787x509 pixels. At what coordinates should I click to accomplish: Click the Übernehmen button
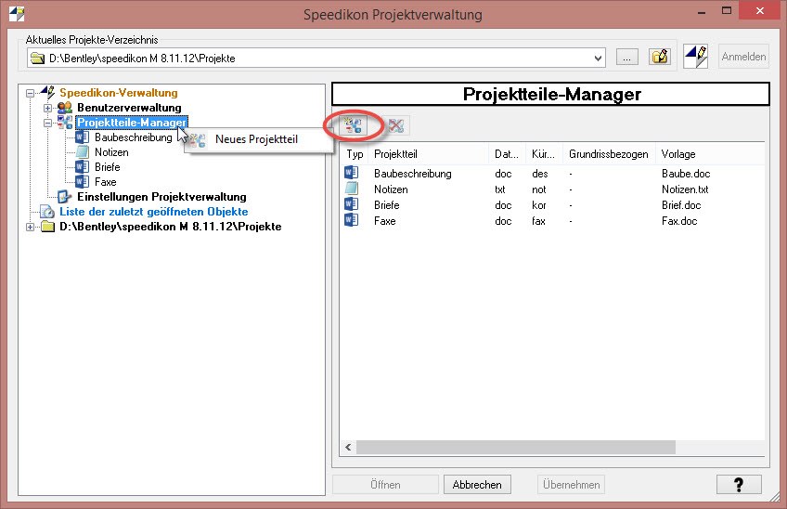tap(571, 484)
